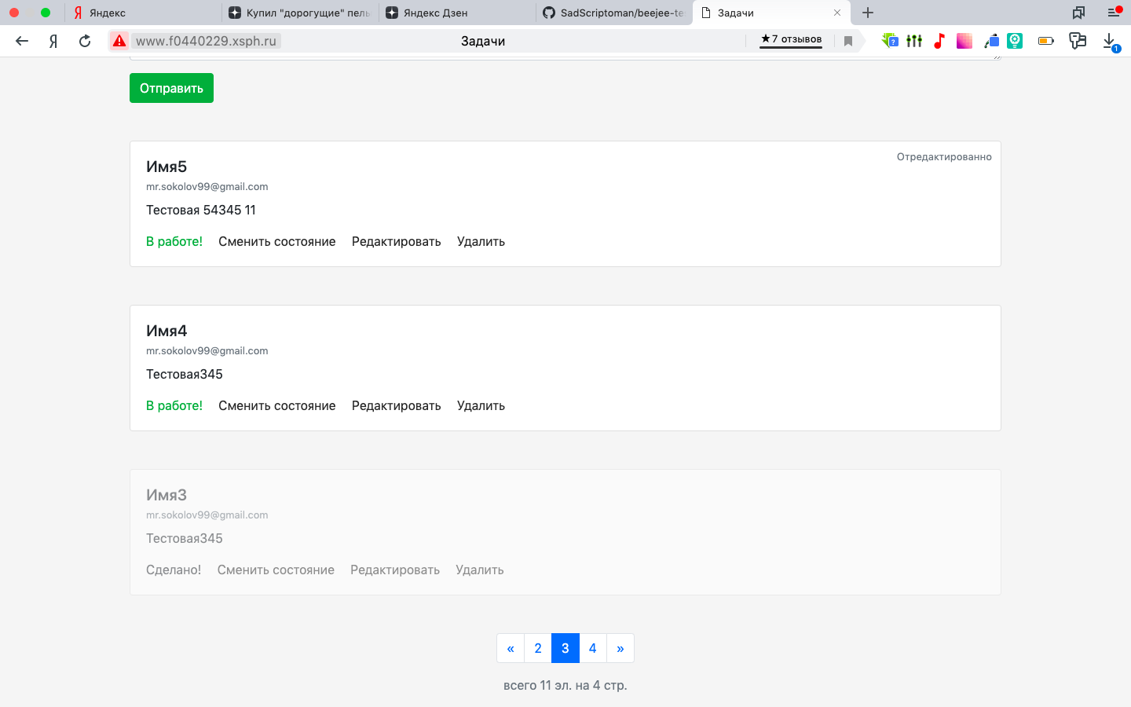Image resolution: width=1131 pixels, height=707 pixels.
Task: Open a new tab with the plus
Action: coord(868,13)
